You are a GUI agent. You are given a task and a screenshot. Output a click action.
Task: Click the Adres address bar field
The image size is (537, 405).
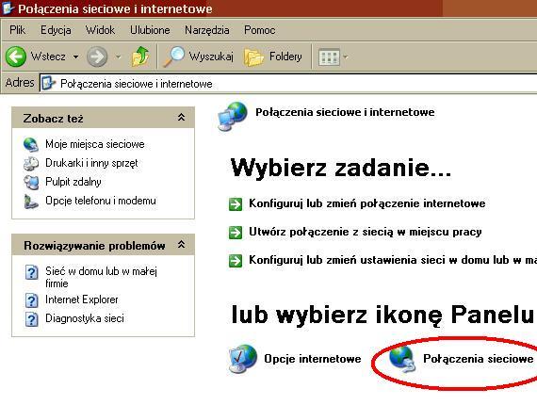[x=288, y=84]
